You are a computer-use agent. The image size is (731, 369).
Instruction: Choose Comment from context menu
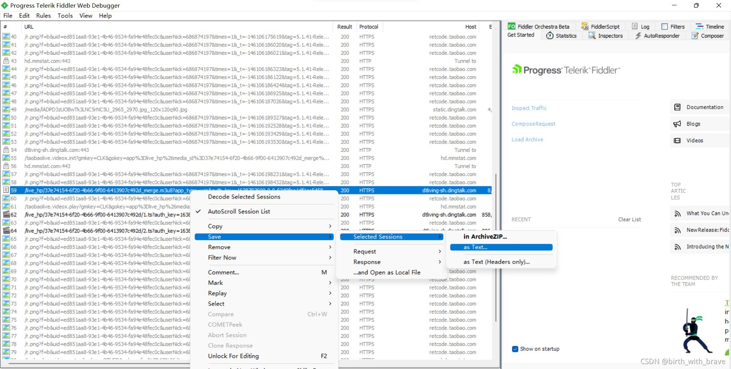264,272
